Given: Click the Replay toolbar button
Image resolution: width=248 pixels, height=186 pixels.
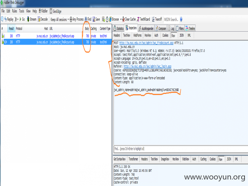Looking at the screenshot, I should point(9,19).
